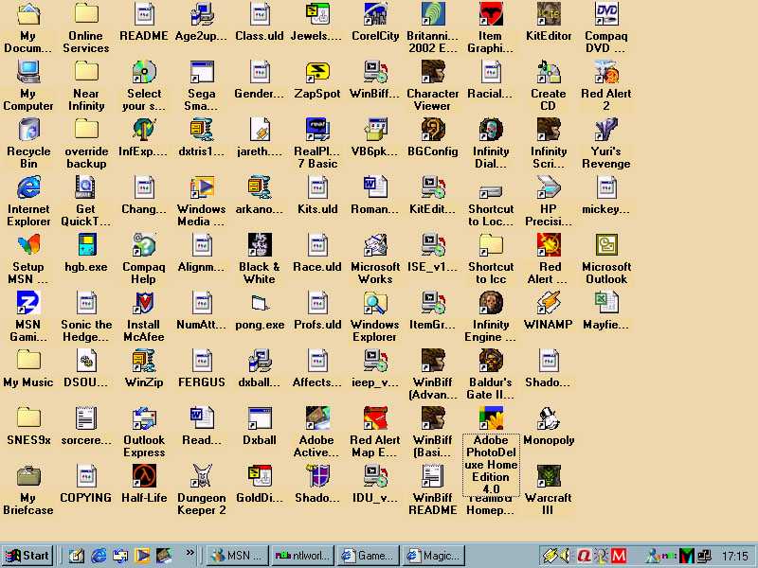Select the Half-Life shortcut
758x568 pixels.
tap(144, 476)
